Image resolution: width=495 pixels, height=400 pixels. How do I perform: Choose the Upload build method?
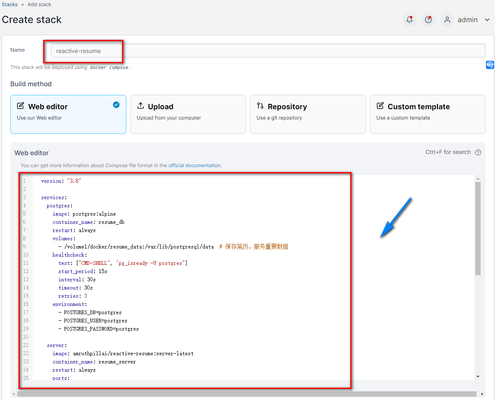click(188, 114)
